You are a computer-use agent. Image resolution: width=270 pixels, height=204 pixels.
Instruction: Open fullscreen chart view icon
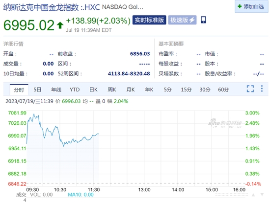(250, 89)
